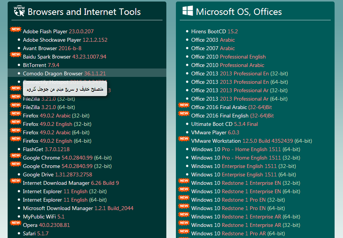Screen dimensions: 343x238
Task: Select Windows 10 Enterprise English 1511 (64-bit)
Action: tap(244, 174)
